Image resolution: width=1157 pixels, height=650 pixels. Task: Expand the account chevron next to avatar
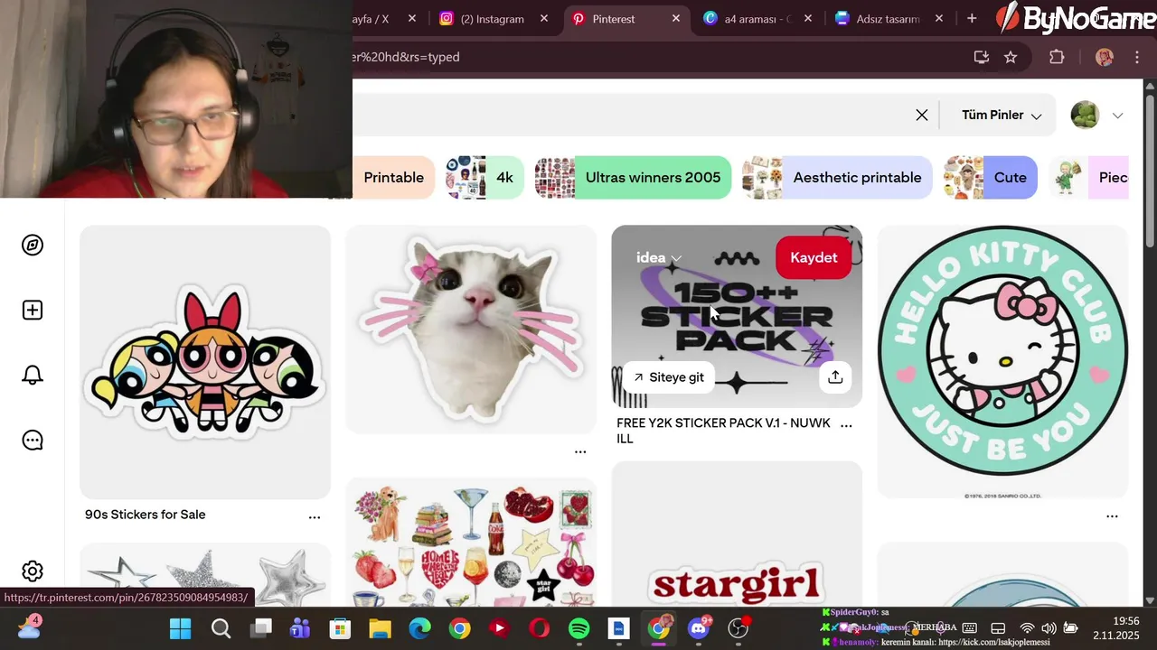tap(1117, 116)
